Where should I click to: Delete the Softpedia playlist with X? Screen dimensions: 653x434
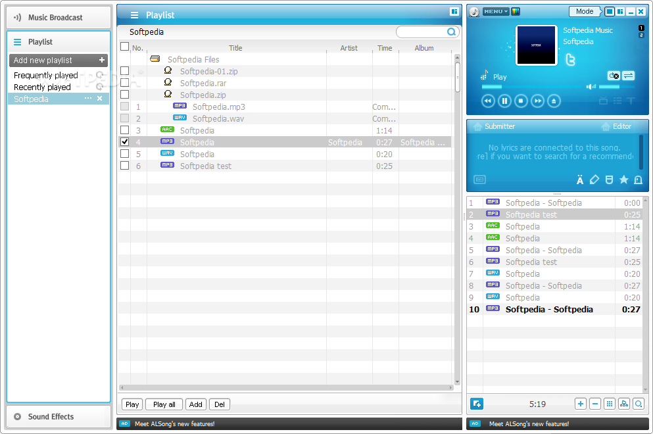tap(99, 98)
